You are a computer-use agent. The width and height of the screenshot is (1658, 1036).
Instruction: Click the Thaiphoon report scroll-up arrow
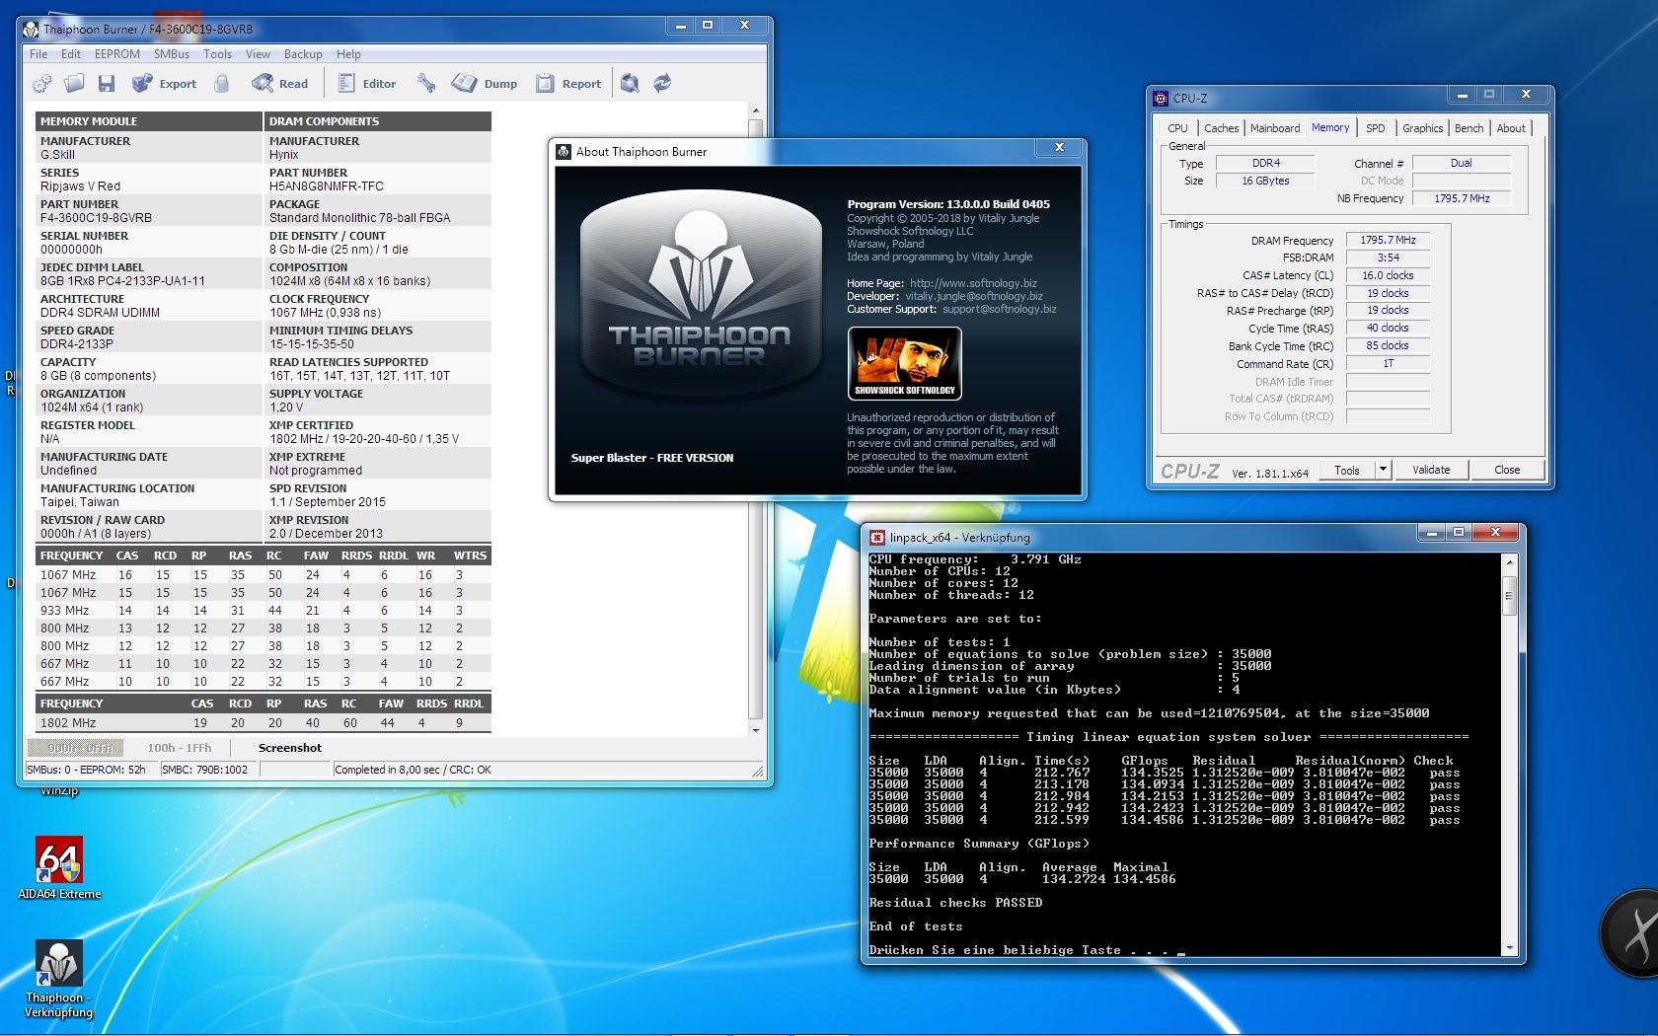756,111
